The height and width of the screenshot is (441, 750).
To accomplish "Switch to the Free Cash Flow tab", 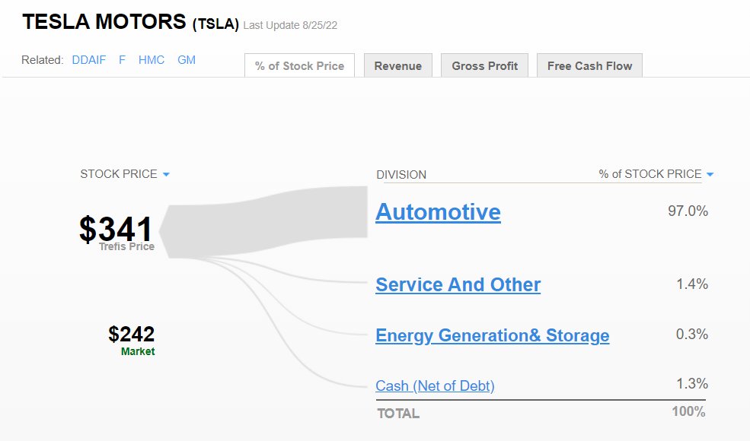I will click(589, 65).
